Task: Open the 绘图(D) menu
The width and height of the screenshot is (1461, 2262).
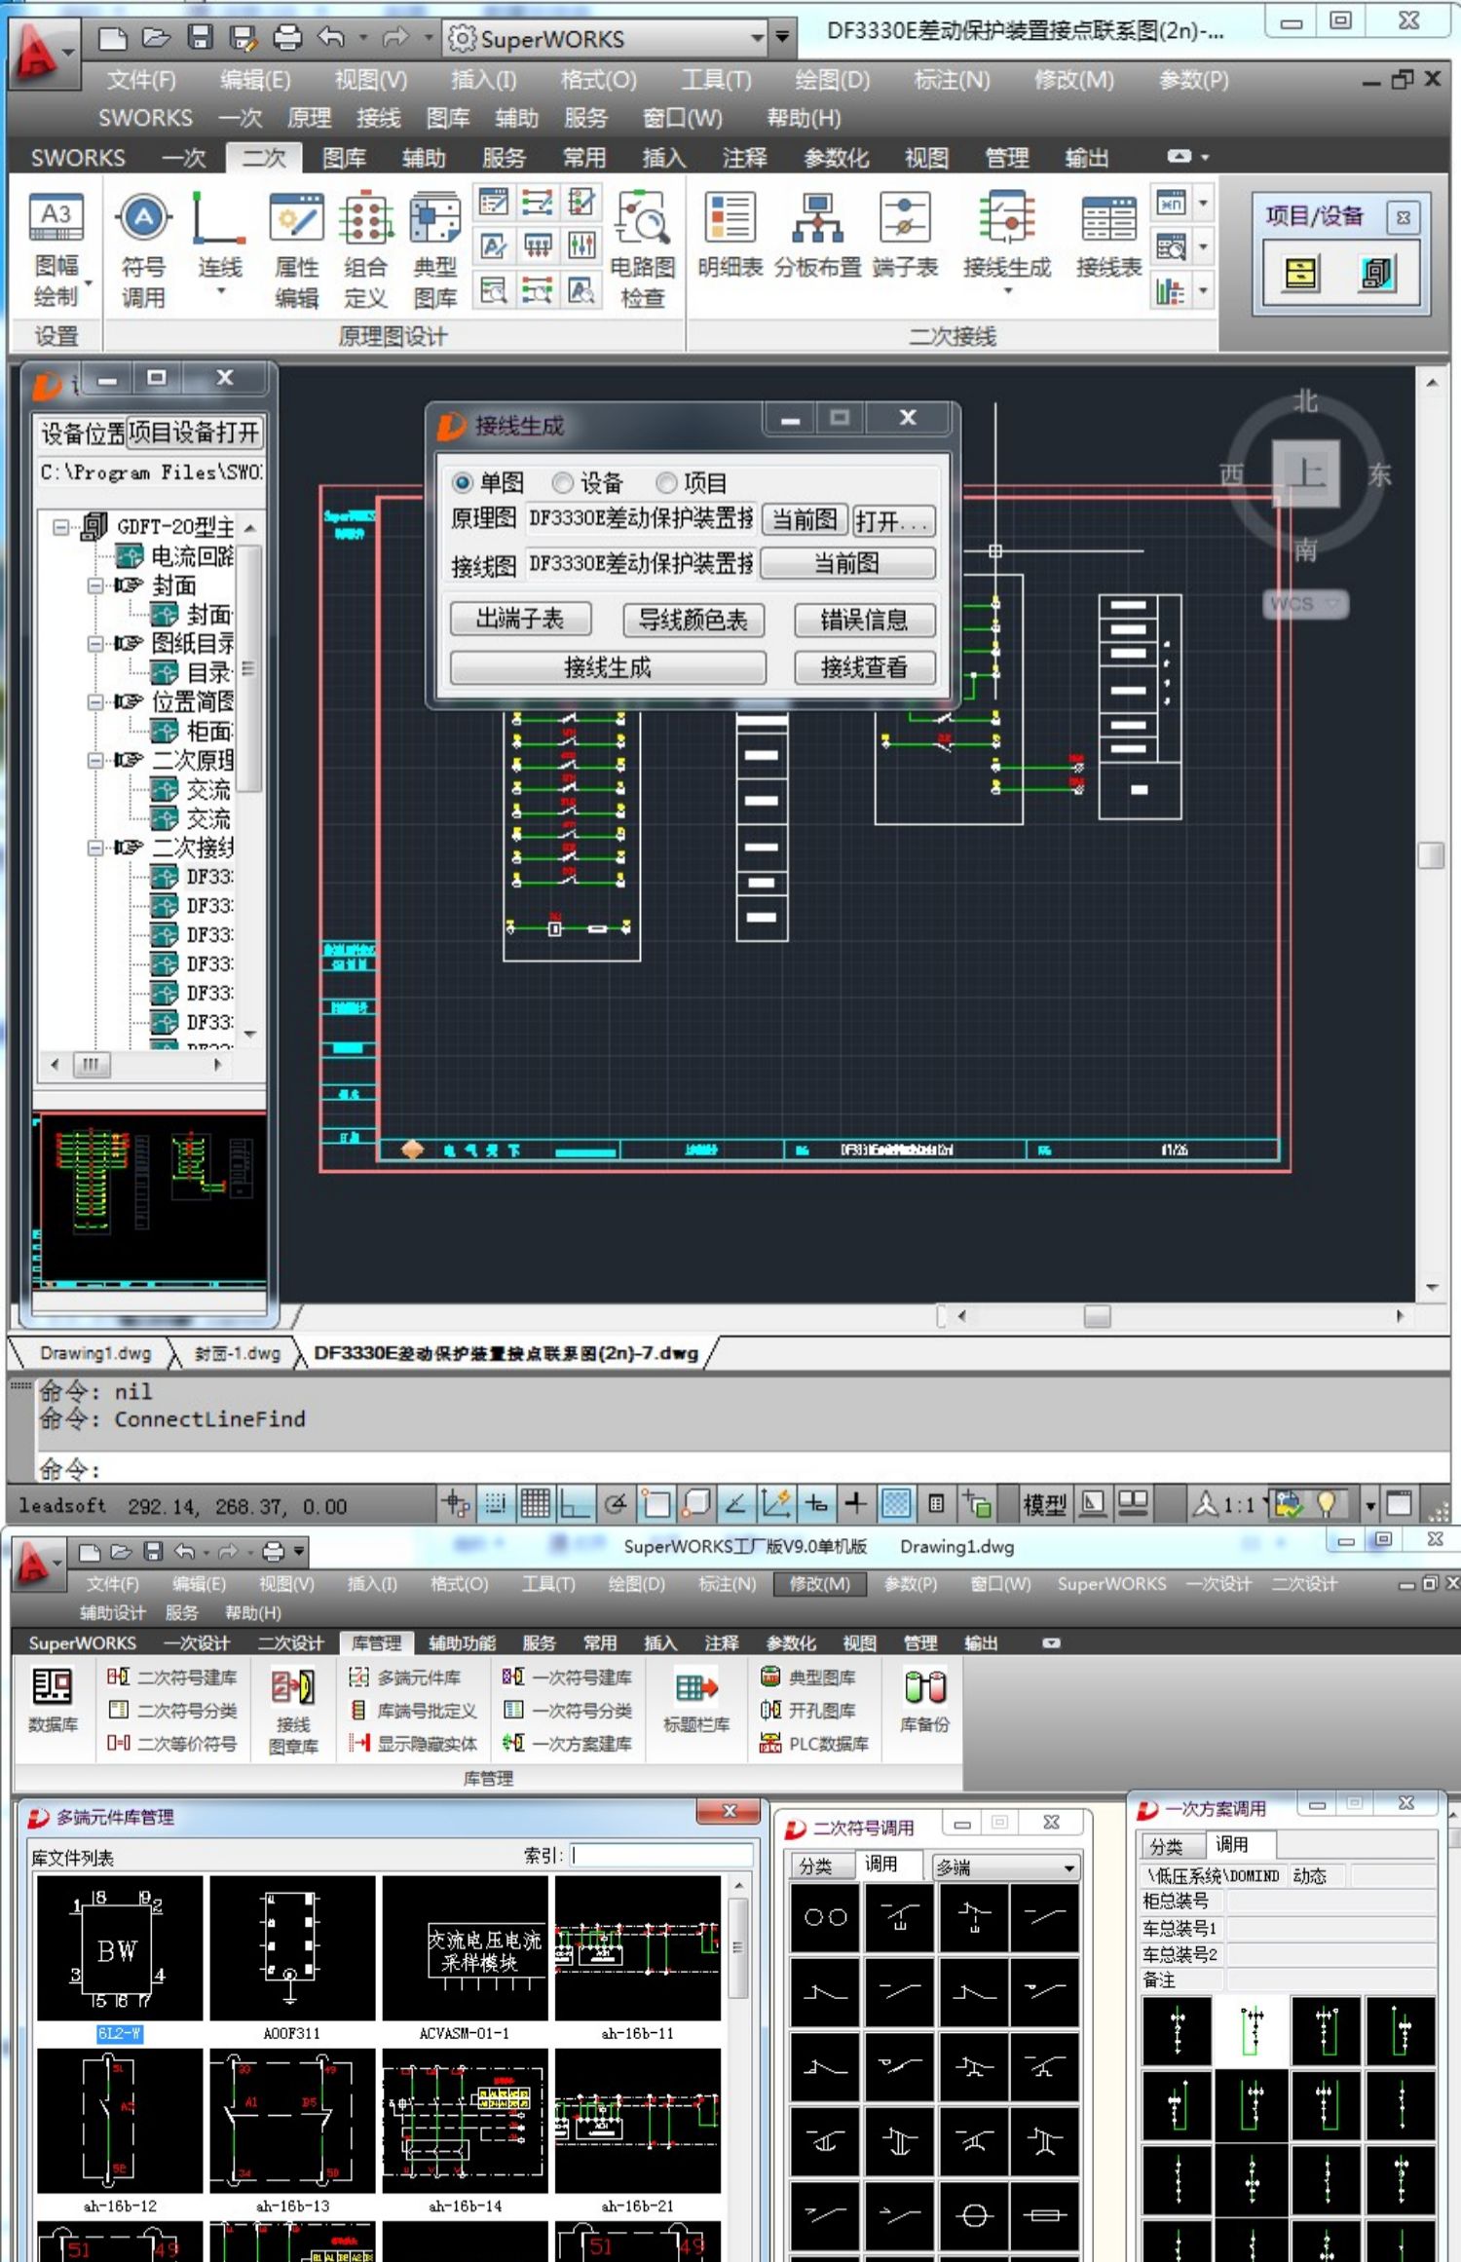Action: click(x=831, y=80)
